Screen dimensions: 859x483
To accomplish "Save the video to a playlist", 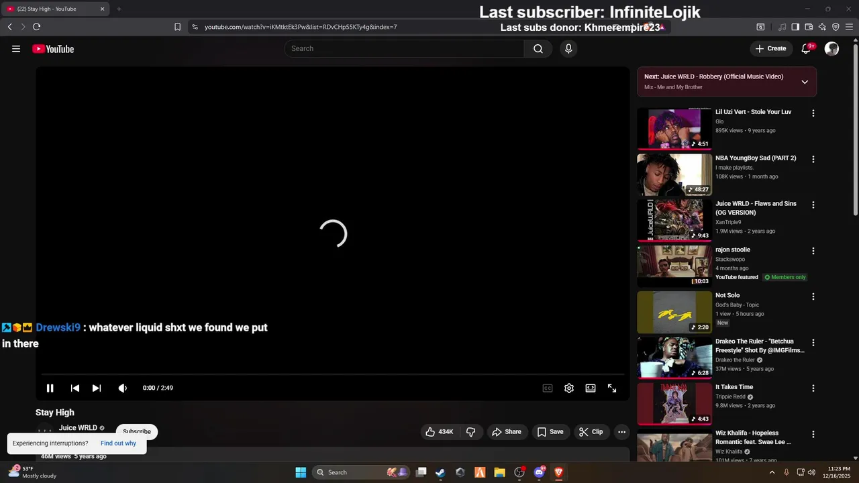I will coord(550,432).
